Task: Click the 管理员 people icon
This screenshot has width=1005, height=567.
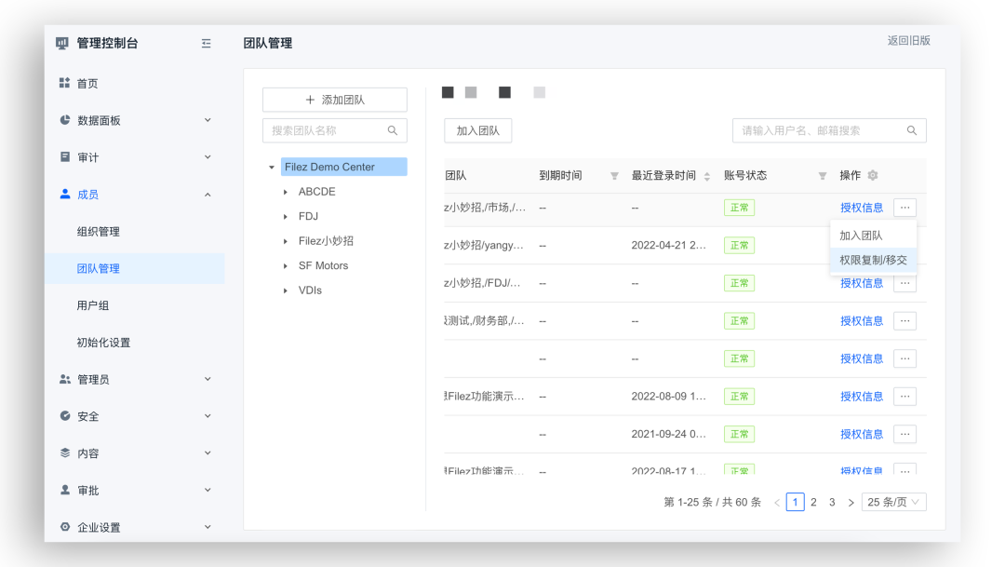Action: [x=65, y=379]
